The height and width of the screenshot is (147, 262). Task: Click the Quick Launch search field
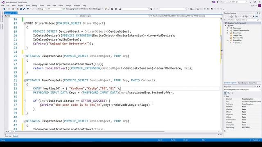234,2
